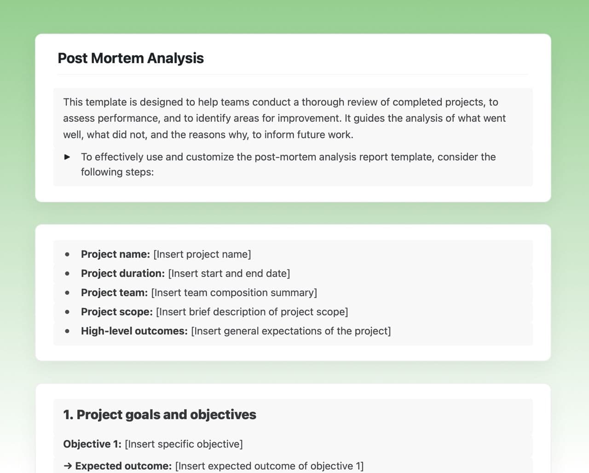Click the bullet beside 'Project duration'

pyautogui.click(x=68, y=274)
